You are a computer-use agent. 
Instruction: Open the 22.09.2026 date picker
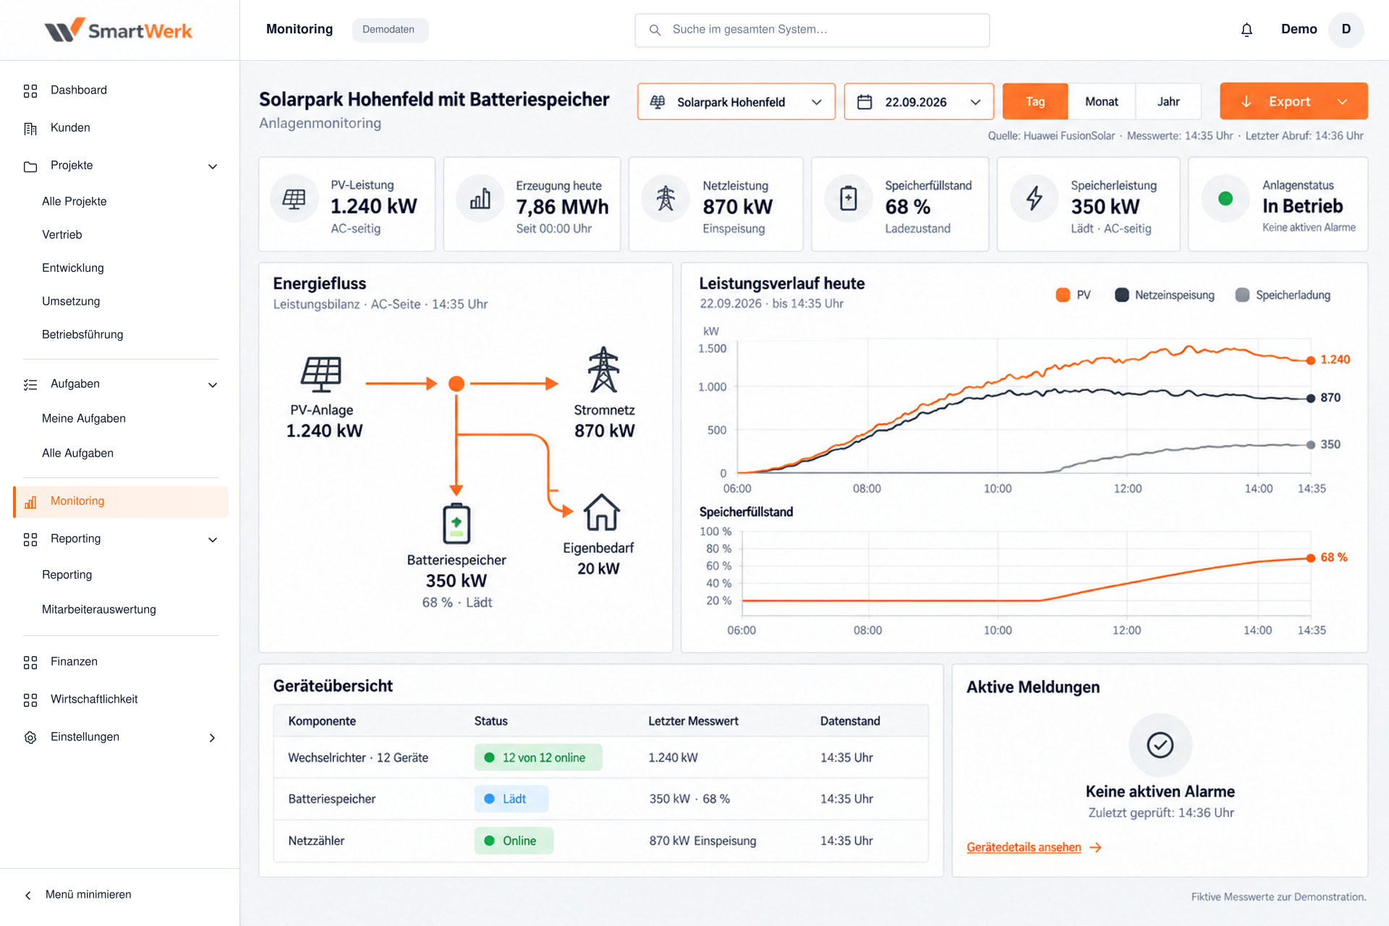pos(919,102)
